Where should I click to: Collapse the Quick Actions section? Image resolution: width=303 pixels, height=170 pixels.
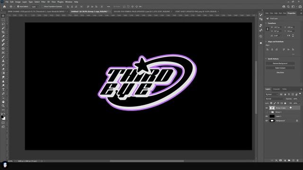point(266,59)
